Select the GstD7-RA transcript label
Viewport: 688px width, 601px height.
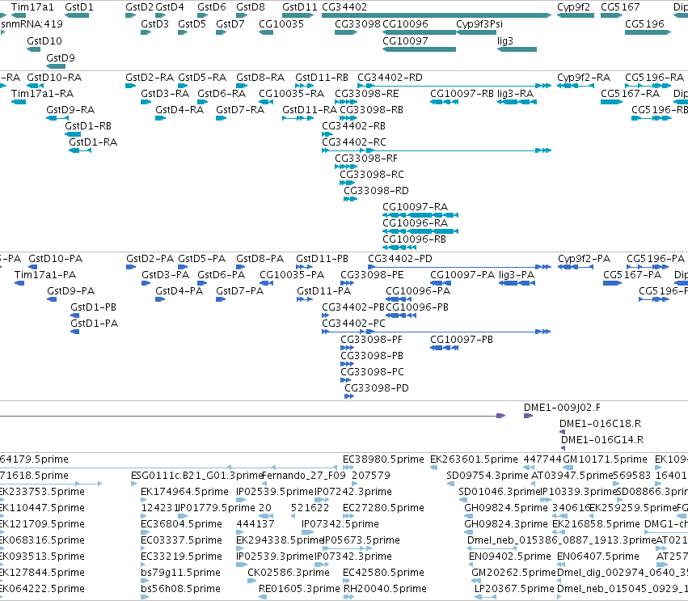(x=240, y=110)
